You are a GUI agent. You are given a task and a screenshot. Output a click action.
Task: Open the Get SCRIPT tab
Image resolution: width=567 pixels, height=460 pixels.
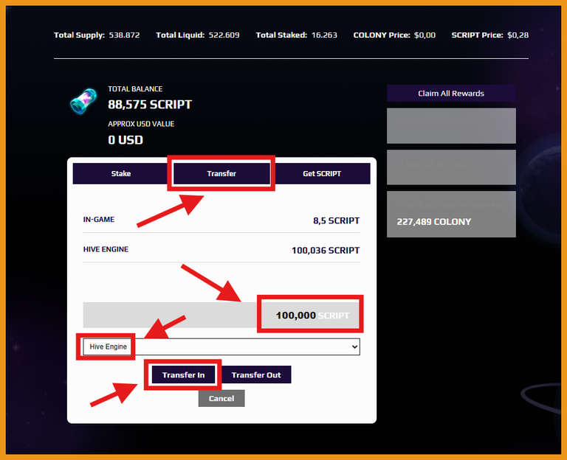coord(322,174)
